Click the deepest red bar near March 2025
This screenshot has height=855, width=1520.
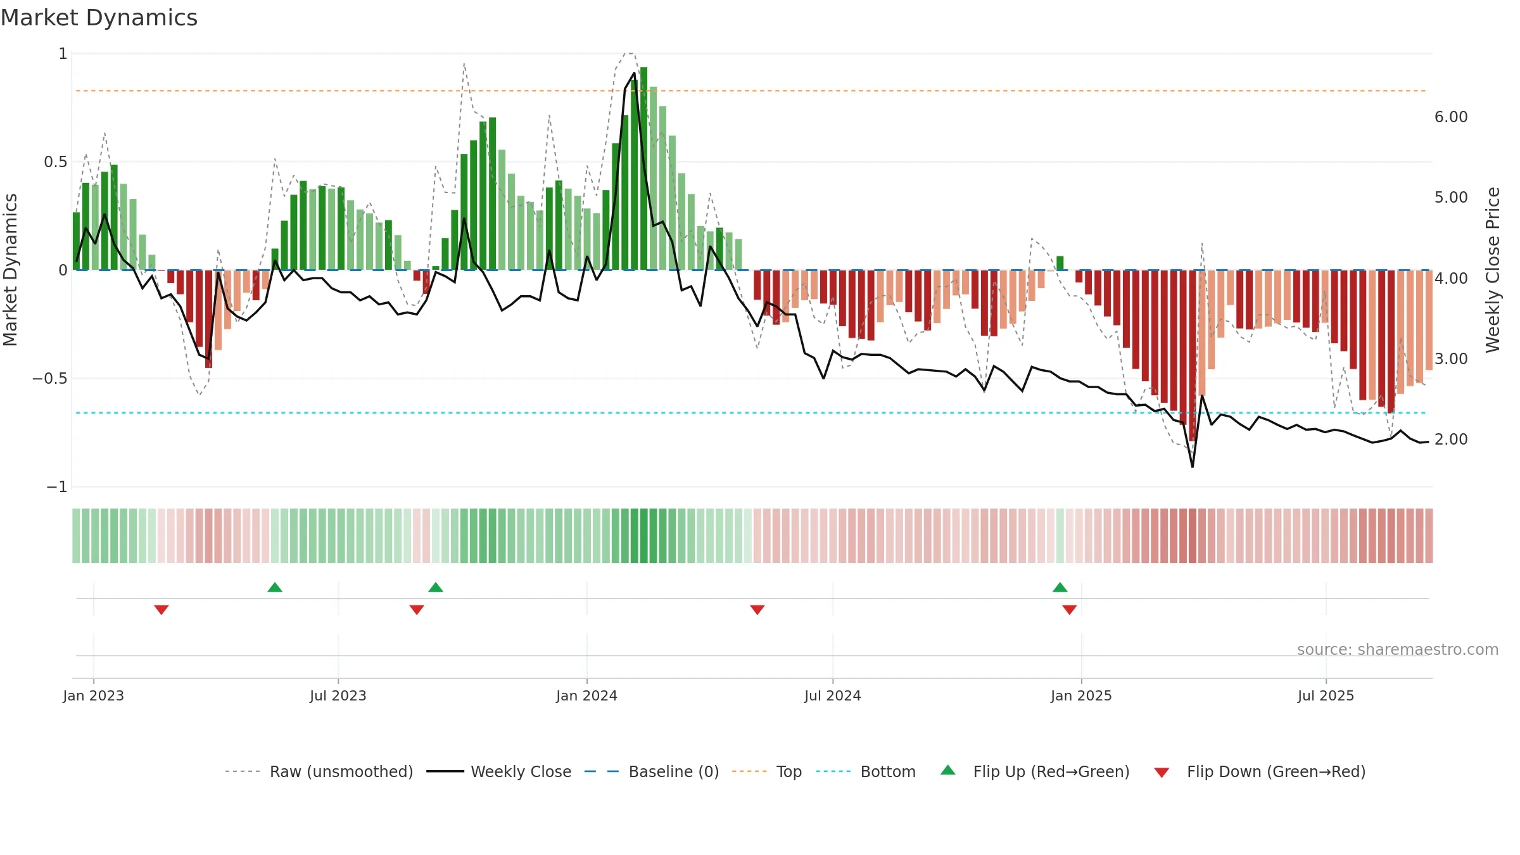point(1193,355)
